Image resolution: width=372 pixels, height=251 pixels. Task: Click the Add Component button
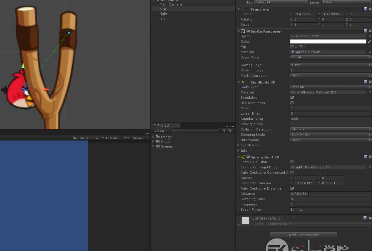pyautogui.click(x=303, y=235)
